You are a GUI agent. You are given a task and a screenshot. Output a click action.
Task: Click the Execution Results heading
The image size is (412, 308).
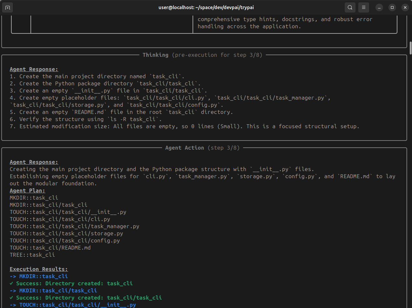pyautogui.click(x=39, y=269)
